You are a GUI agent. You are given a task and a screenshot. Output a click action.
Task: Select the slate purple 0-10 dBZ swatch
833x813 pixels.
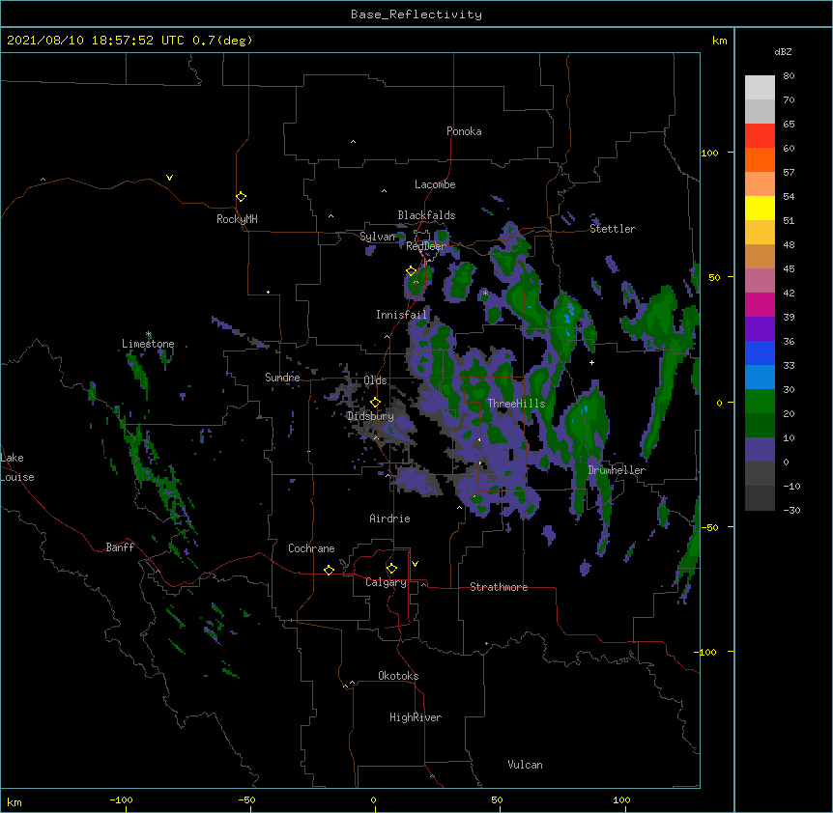760,450
